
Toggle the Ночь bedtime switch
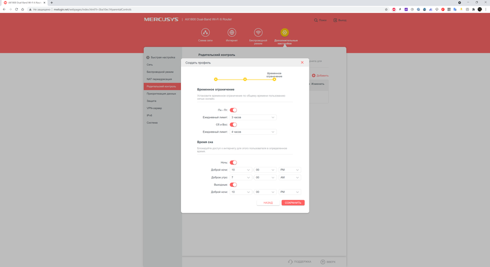[x=234, y=163]
